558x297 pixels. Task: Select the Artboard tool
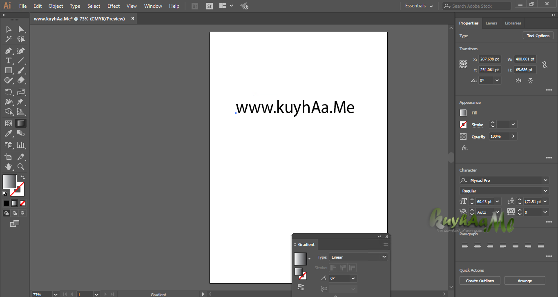[9, 157]
